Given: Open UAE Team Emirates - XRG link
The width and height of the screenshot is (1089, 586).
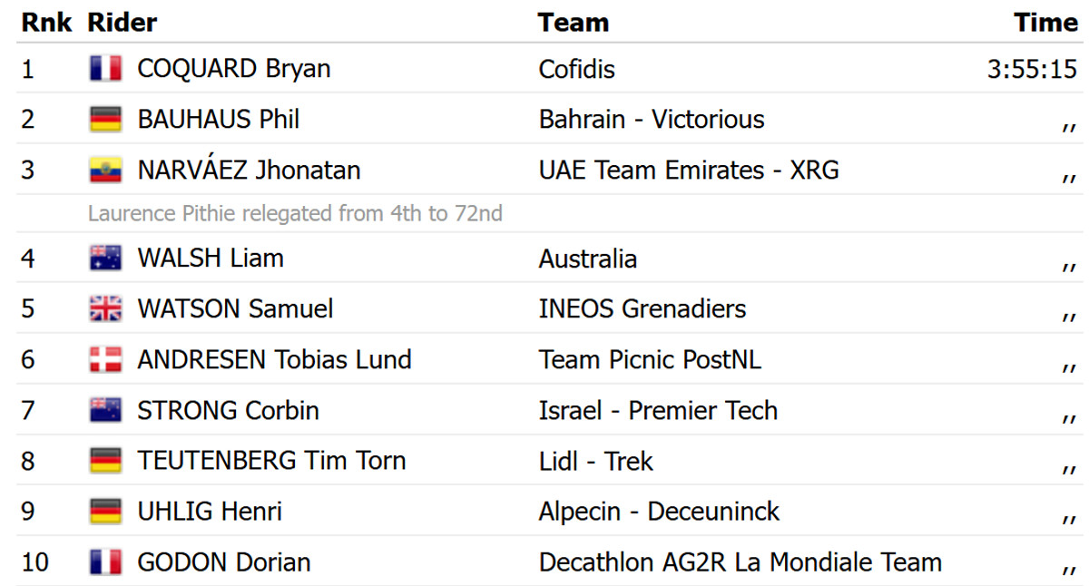Looking at the screenshot, I should pos(688,171).
